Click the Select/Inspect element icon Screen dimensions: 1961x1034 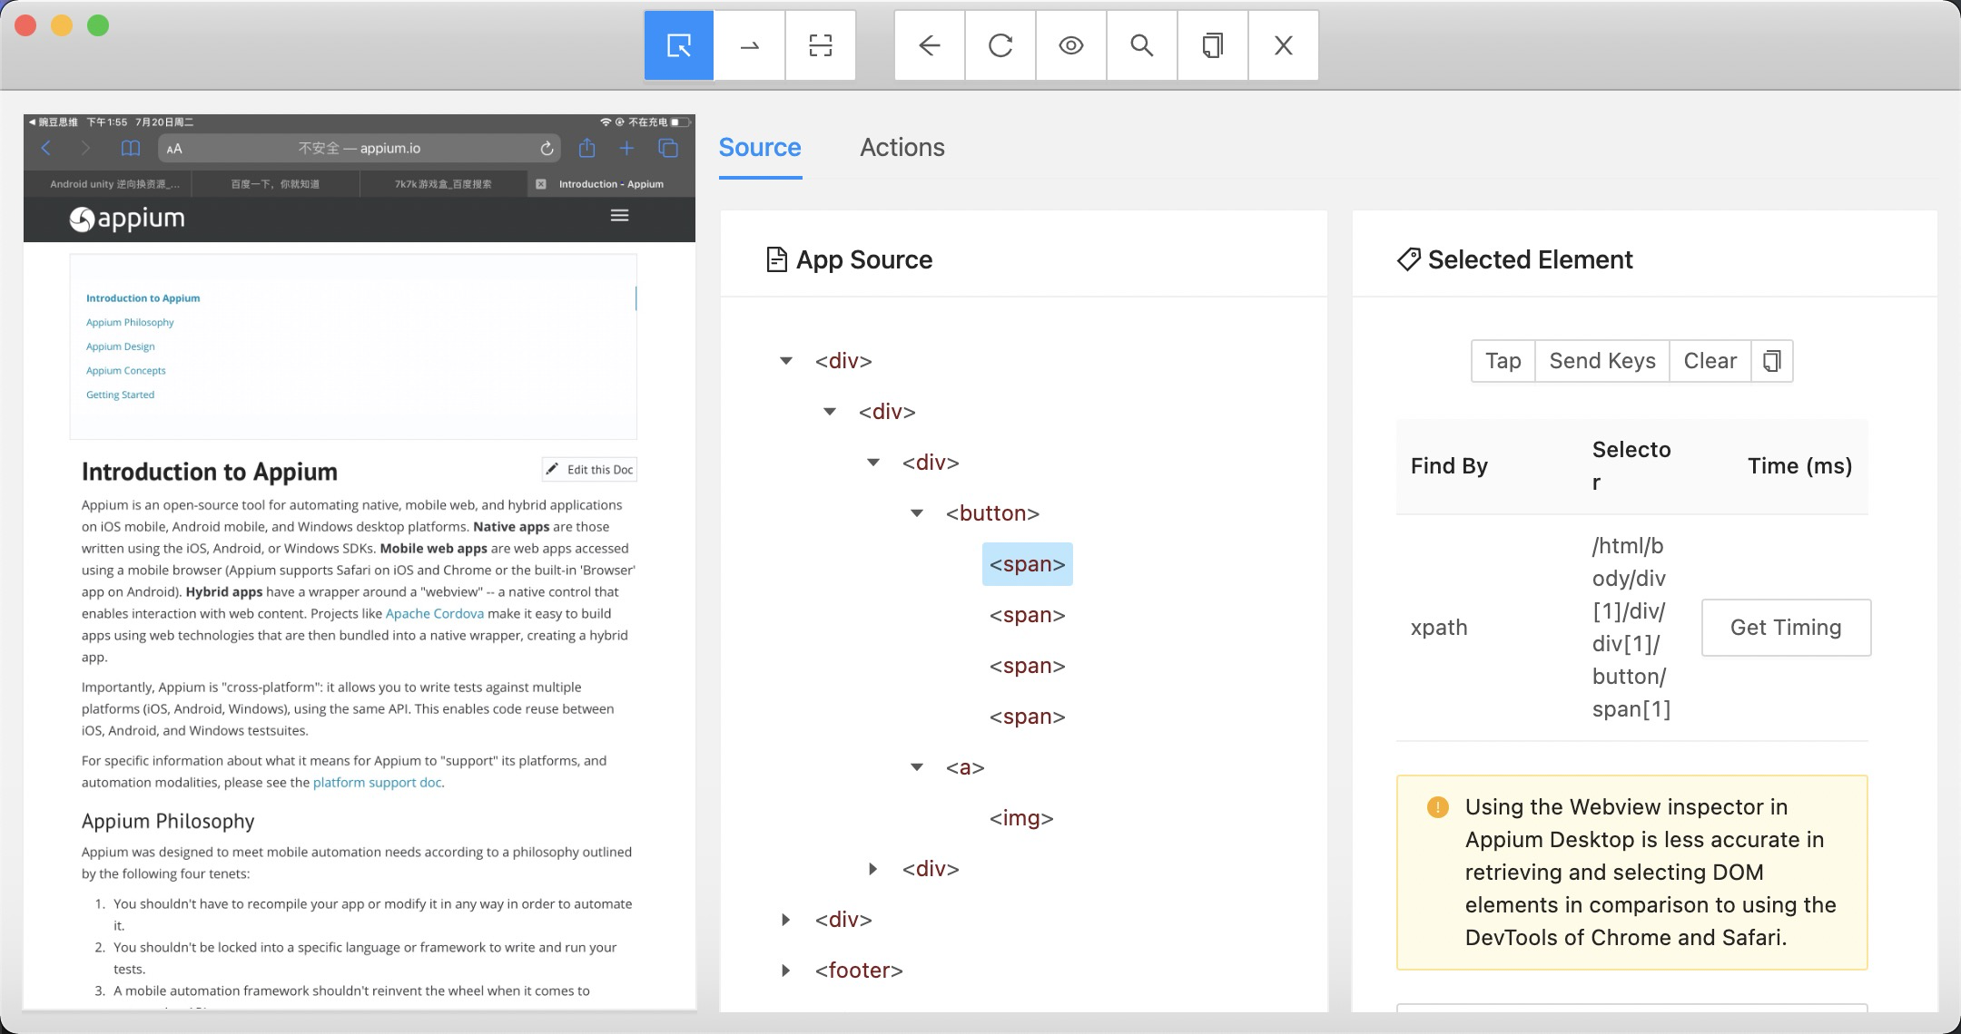tap(678, 45)
